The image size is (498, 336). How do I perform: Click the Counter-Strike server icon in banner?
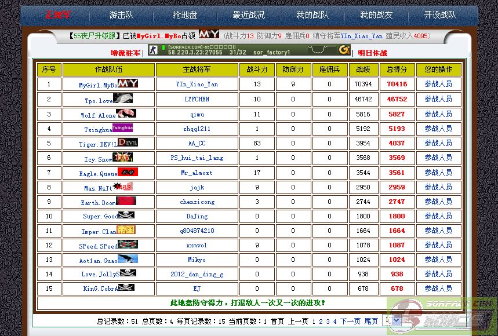pos(153,50)
